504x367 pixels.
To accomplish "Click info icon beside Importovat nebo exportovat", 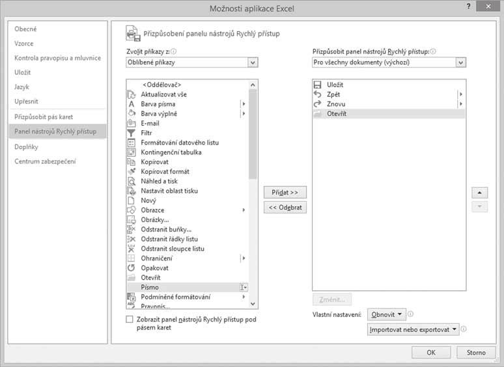I will click(464, 329).
